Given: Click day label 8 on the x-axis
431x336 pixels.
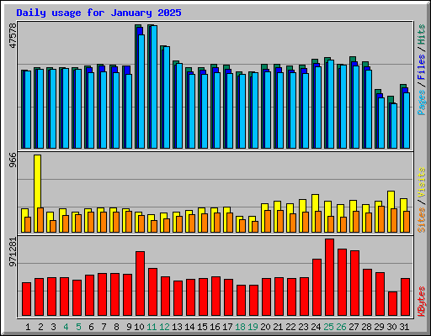Looking at the screenshot, I should [116, 327].
